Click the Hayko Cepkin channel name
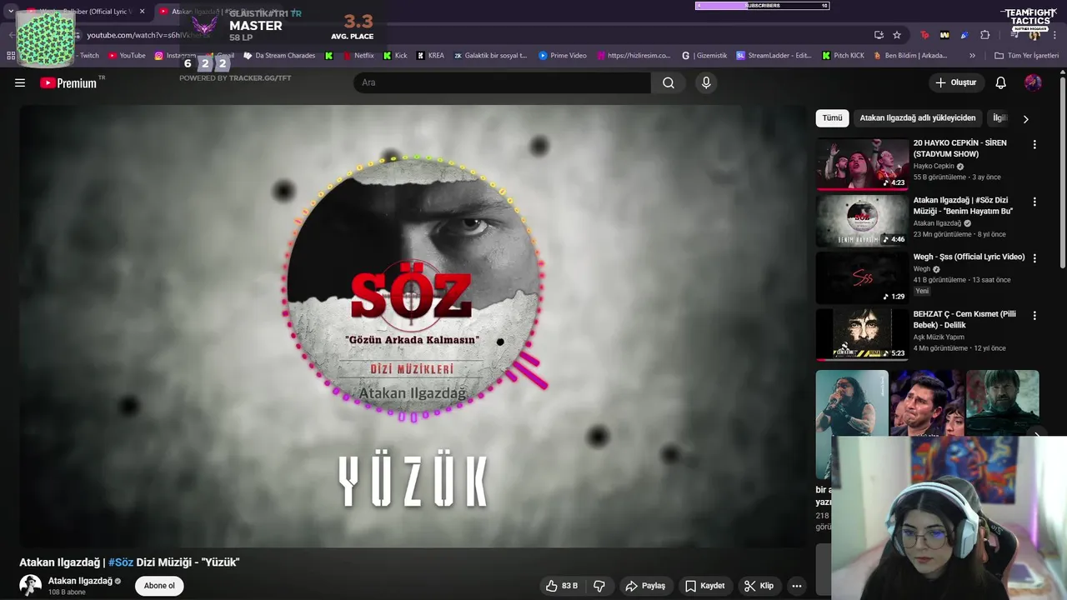This screenshot has width=1067, height=600. point(934,166)
